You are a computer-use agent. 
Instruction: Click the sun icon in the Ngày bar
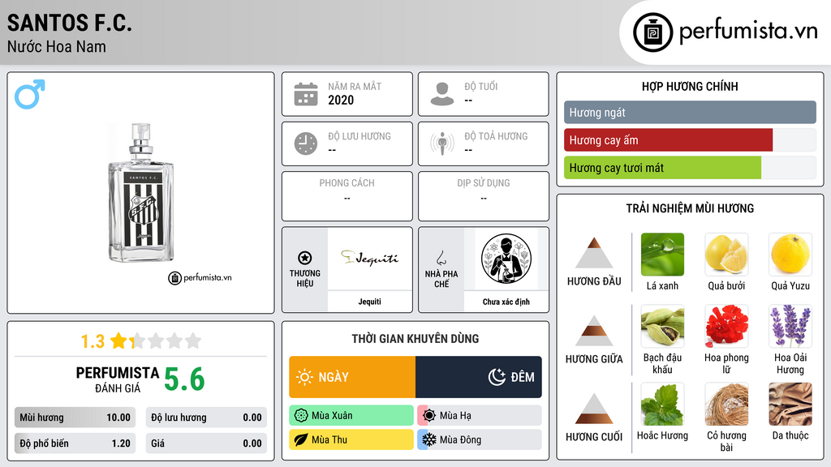pos(304,377)
